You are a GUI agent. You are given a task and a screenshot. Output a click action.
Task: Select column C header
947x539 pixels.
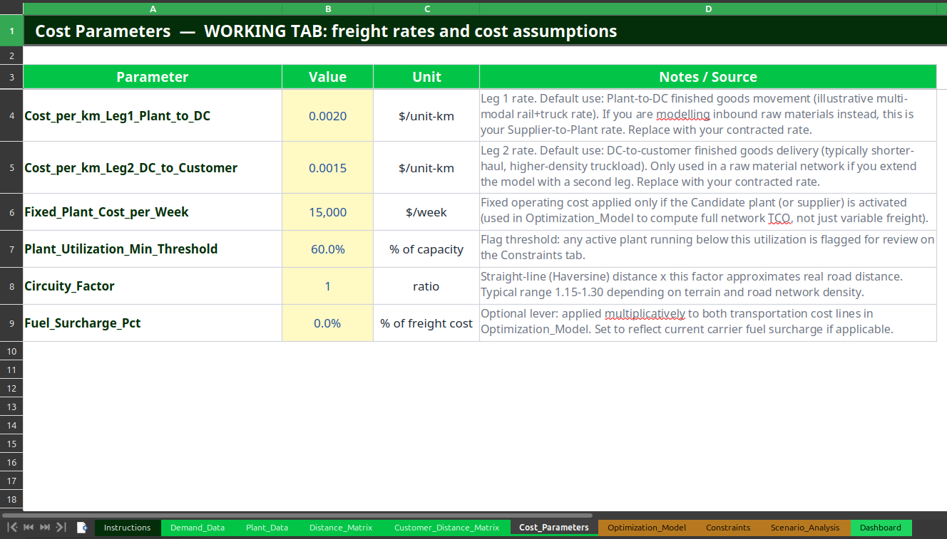point(426,9)
